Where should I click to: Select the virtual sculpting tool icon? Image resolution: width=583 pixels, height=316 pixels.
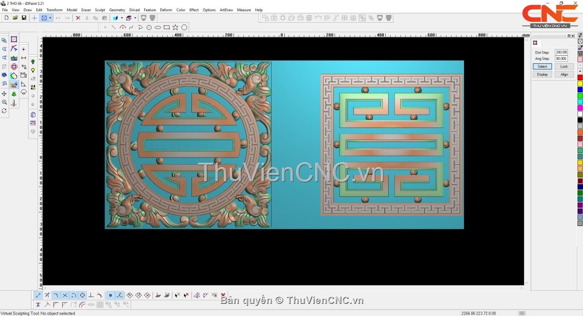point(14,85)
